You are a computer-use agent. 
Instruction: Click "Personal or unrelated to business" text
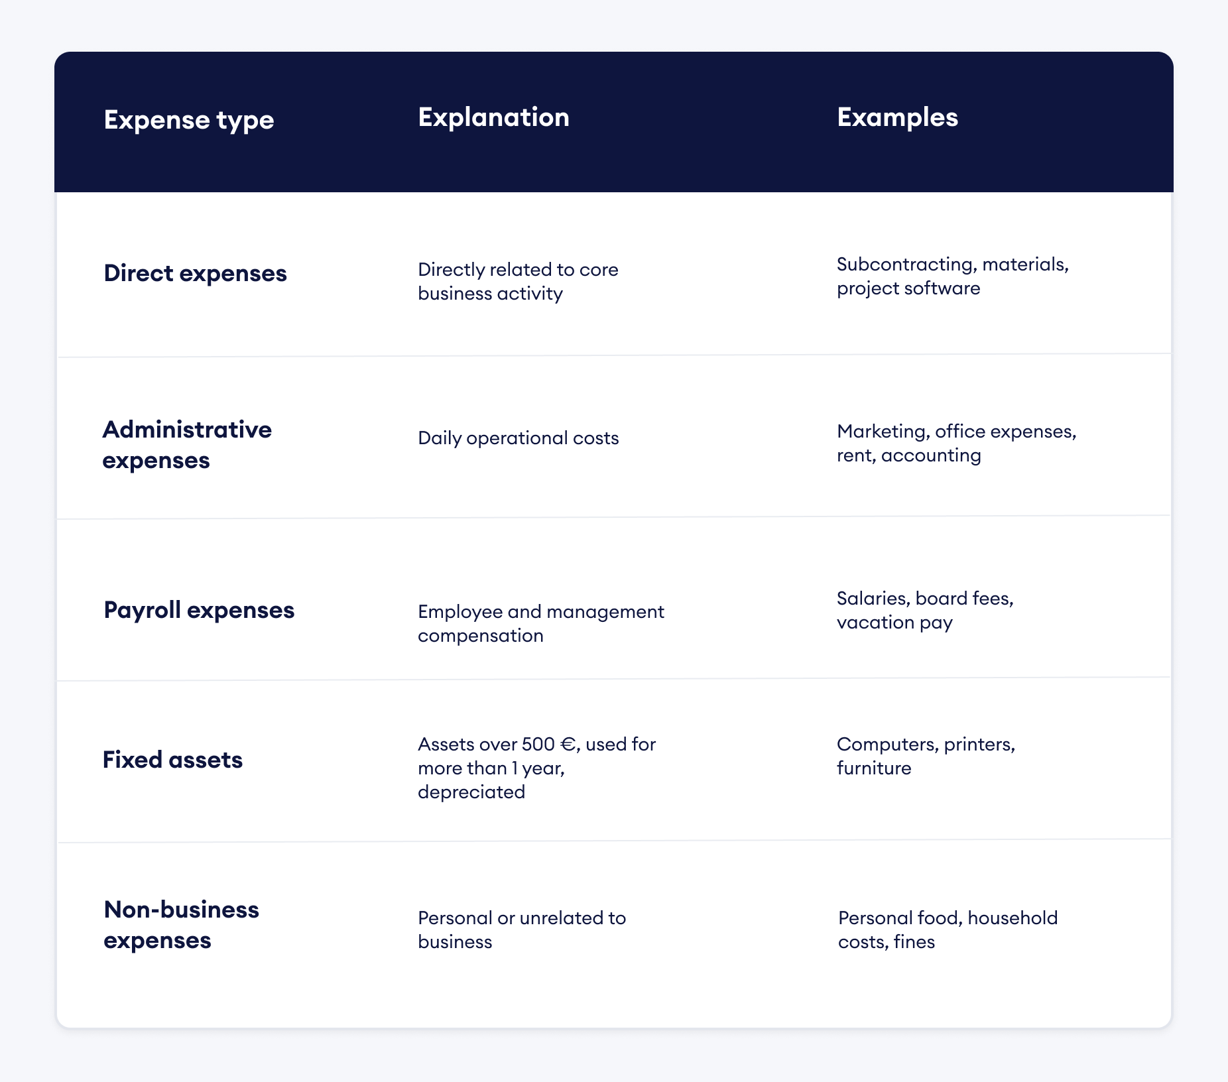click(522, 930)
